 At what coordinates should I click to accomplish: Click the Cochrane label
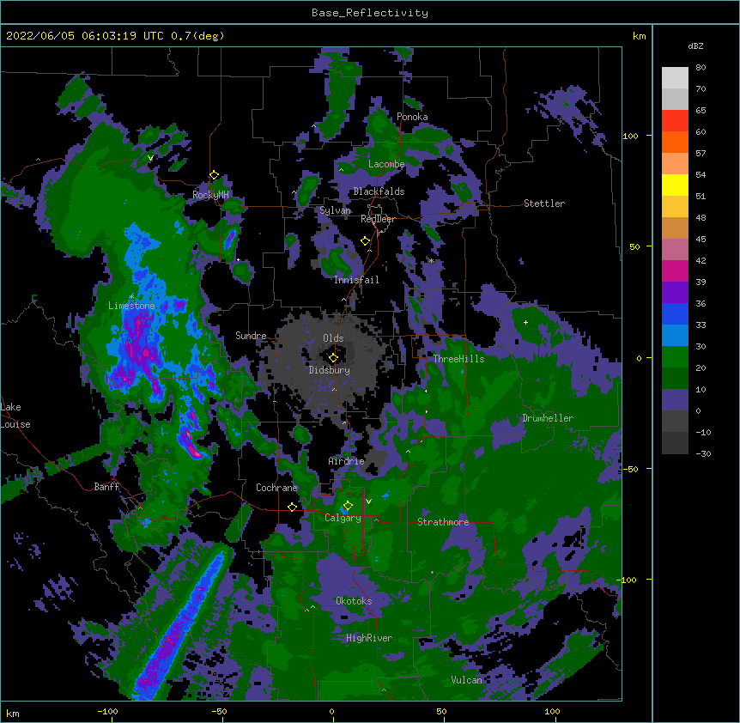[x=276, y=488]
